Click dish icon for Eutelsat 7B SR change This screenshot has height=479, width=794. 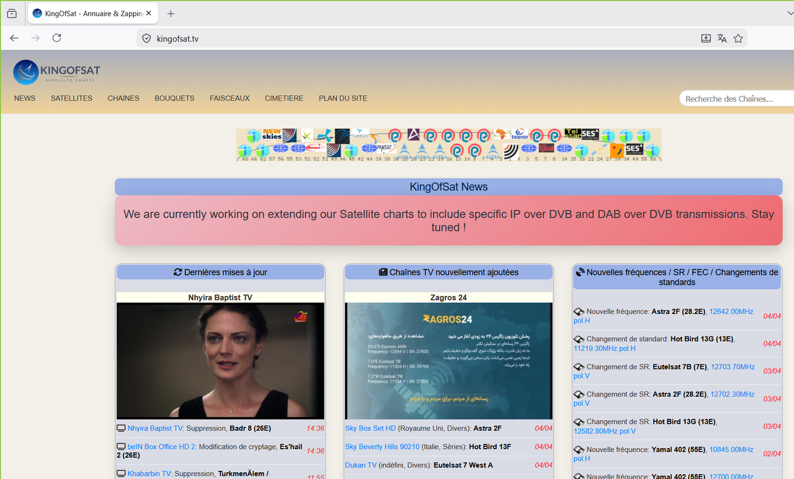pyautogui.click(x=579, y=367)
